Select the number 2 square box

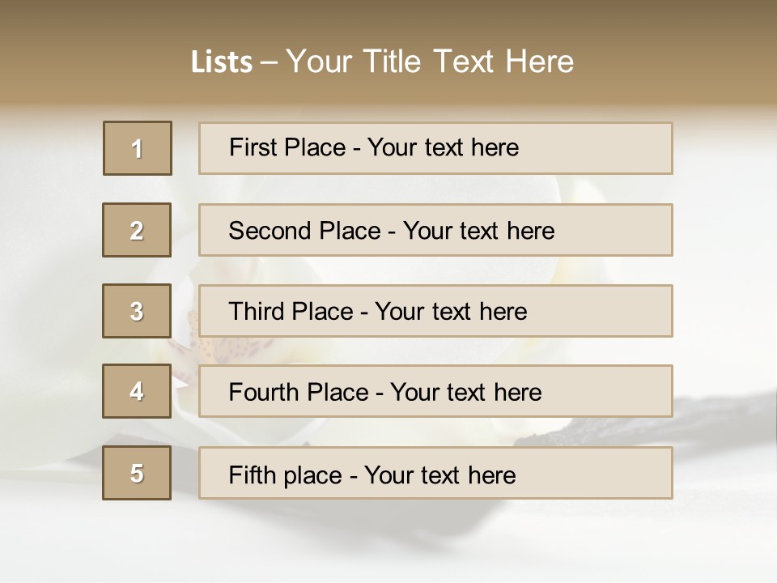pyautogui.click(x=137, y=230)
